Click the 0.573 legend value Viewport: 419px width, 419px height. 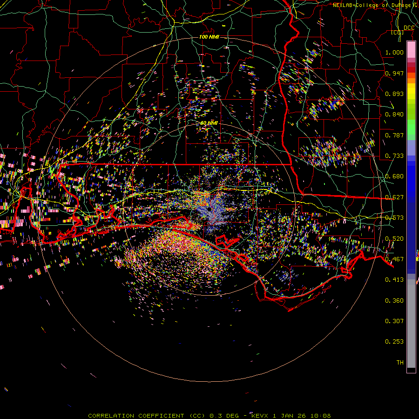394,218
